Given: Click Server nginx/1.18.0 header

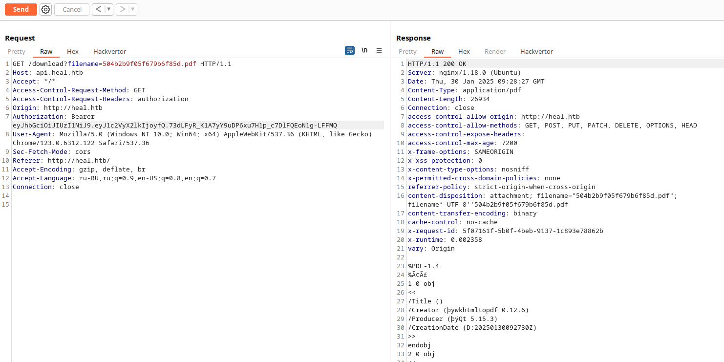Looking at the screenshot, I should 465,72.
